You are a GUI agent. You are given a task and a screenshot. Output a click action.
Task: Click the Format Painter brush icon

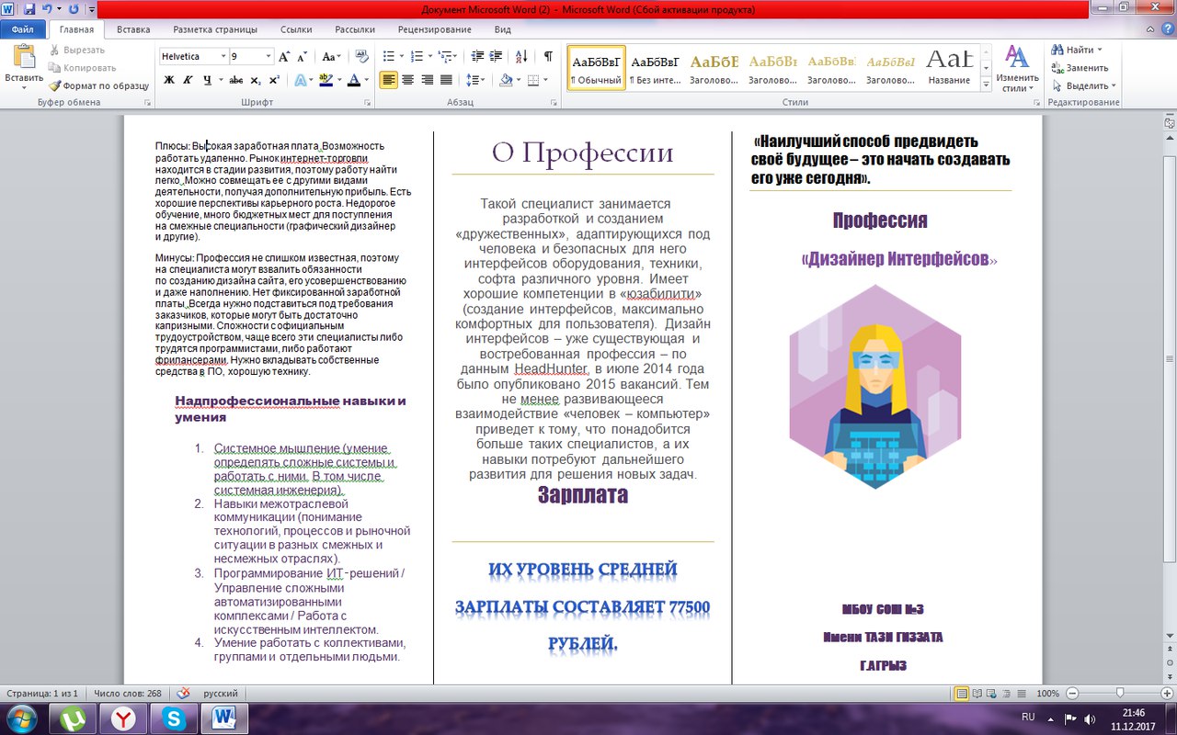(x=55, y=85)
